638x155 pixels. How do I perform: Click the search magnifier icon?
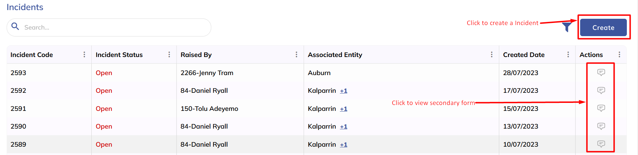pyautogui.click(x=15, y=26)
